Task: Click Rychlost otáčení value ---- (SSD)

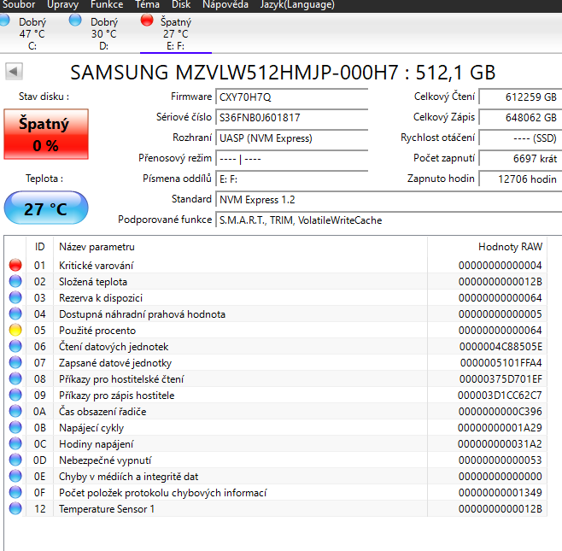Action: (x=520, y=138)
